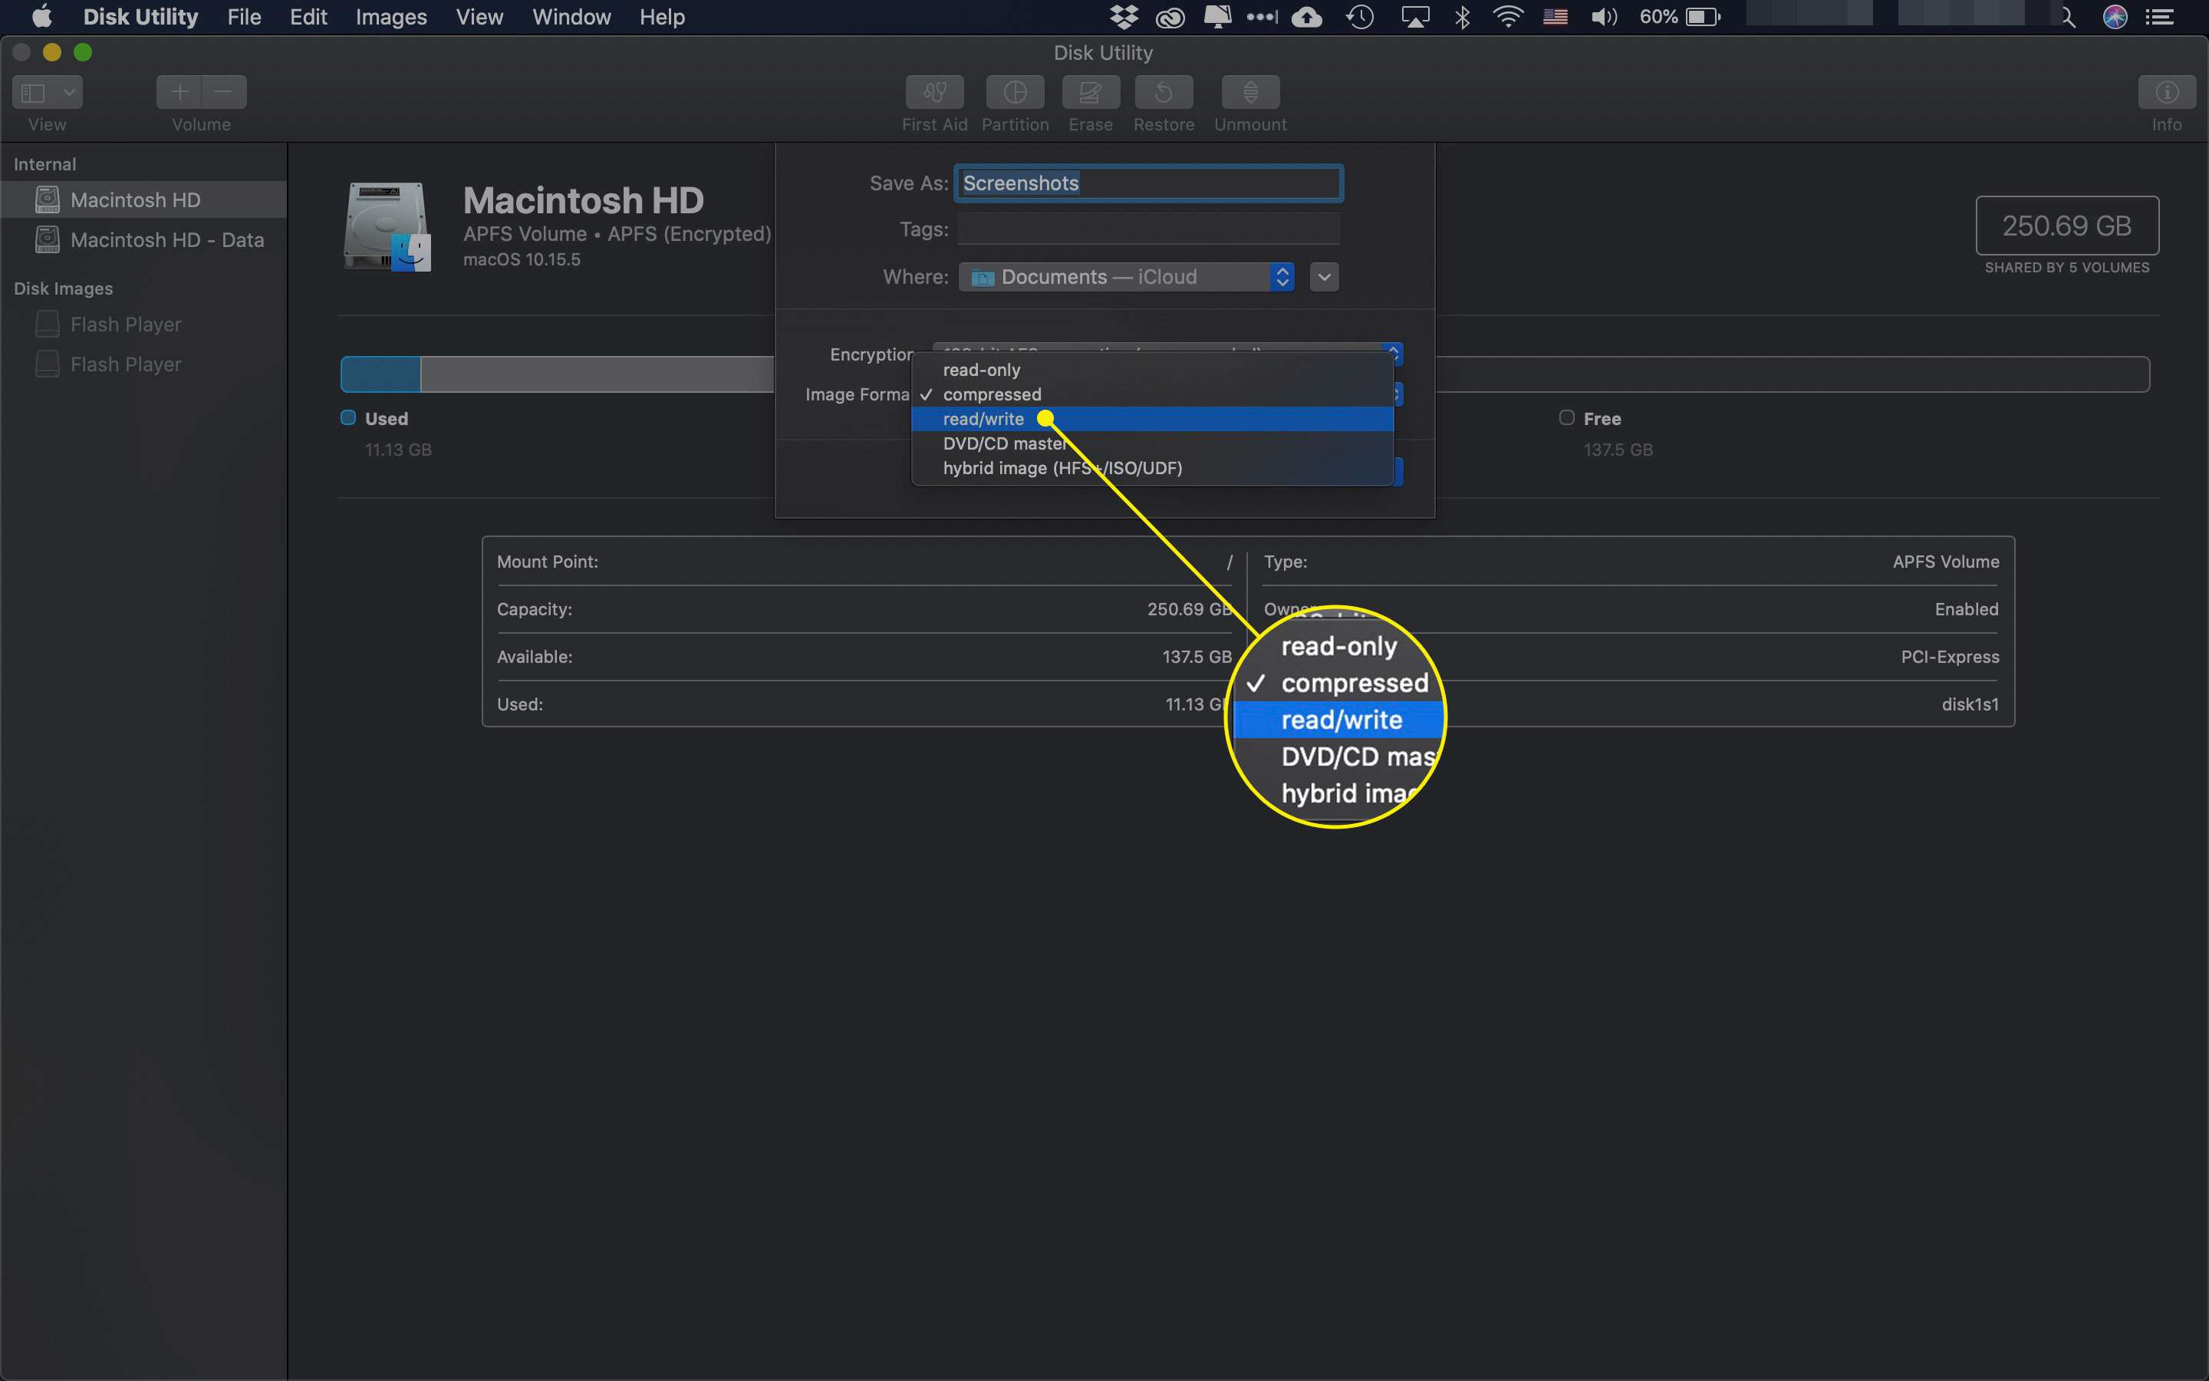Viewport: 2209px width, 1381px height.
Task: Choose the DVD/CD master format
Action: pyautogui.click(x=1152, y=444)
